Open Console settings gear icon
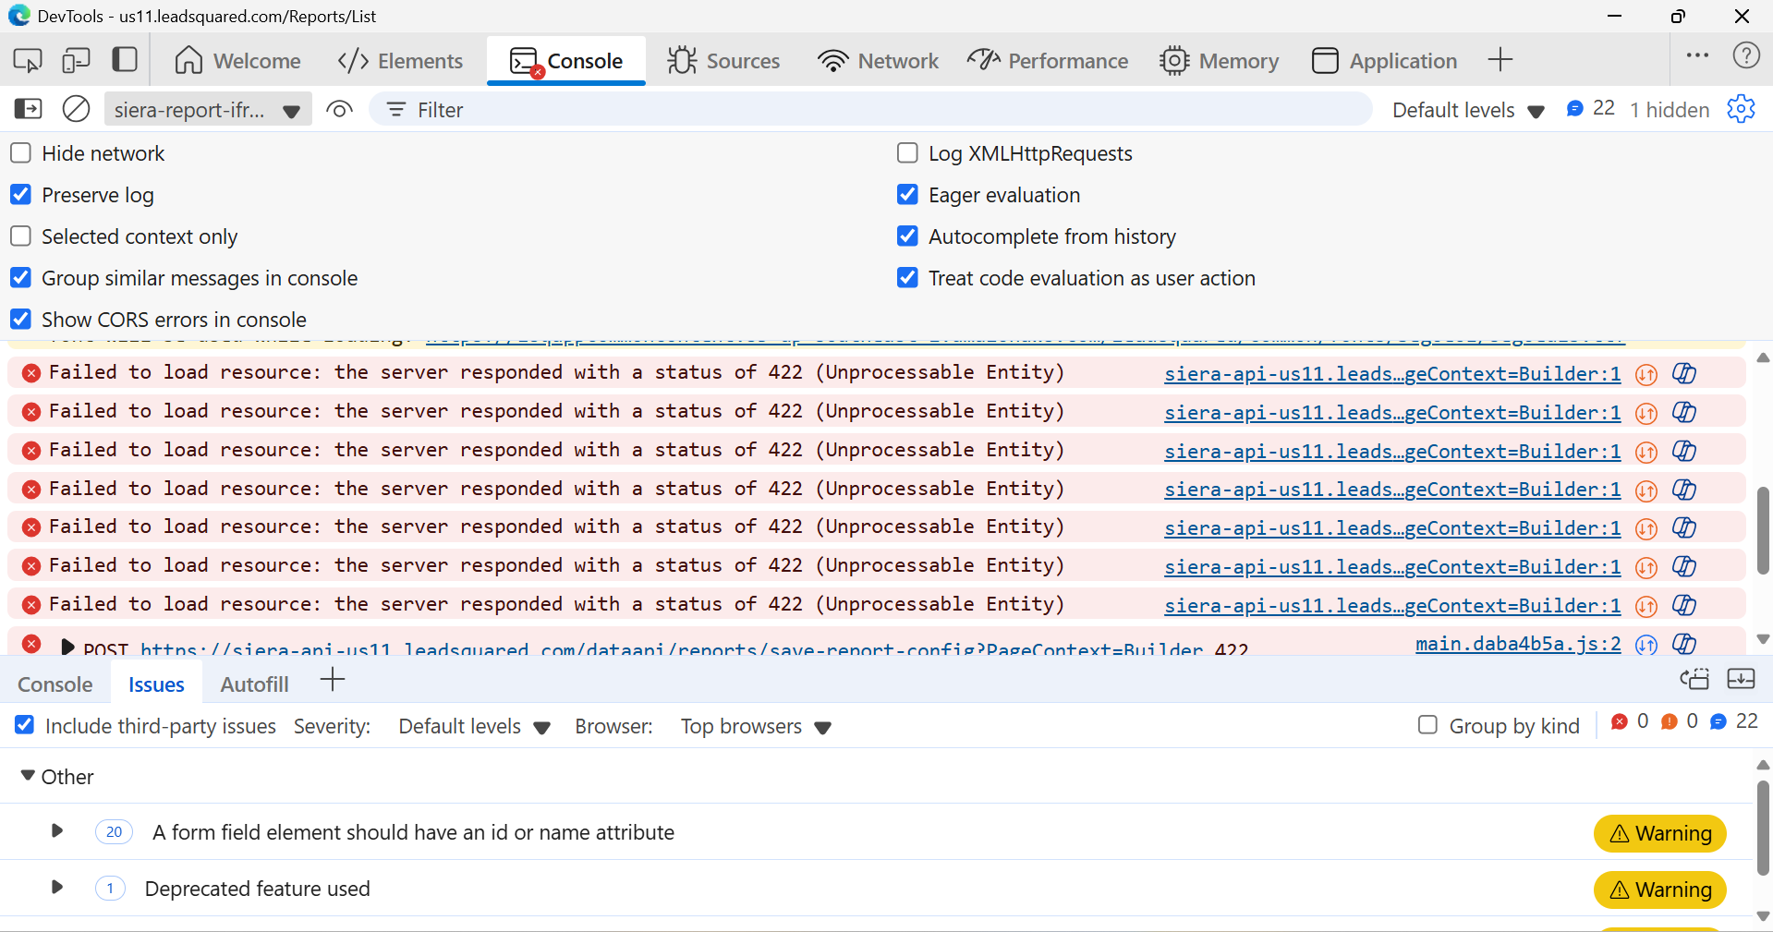The height and width of the screenshot is (932, 1773). [1741, 109]
